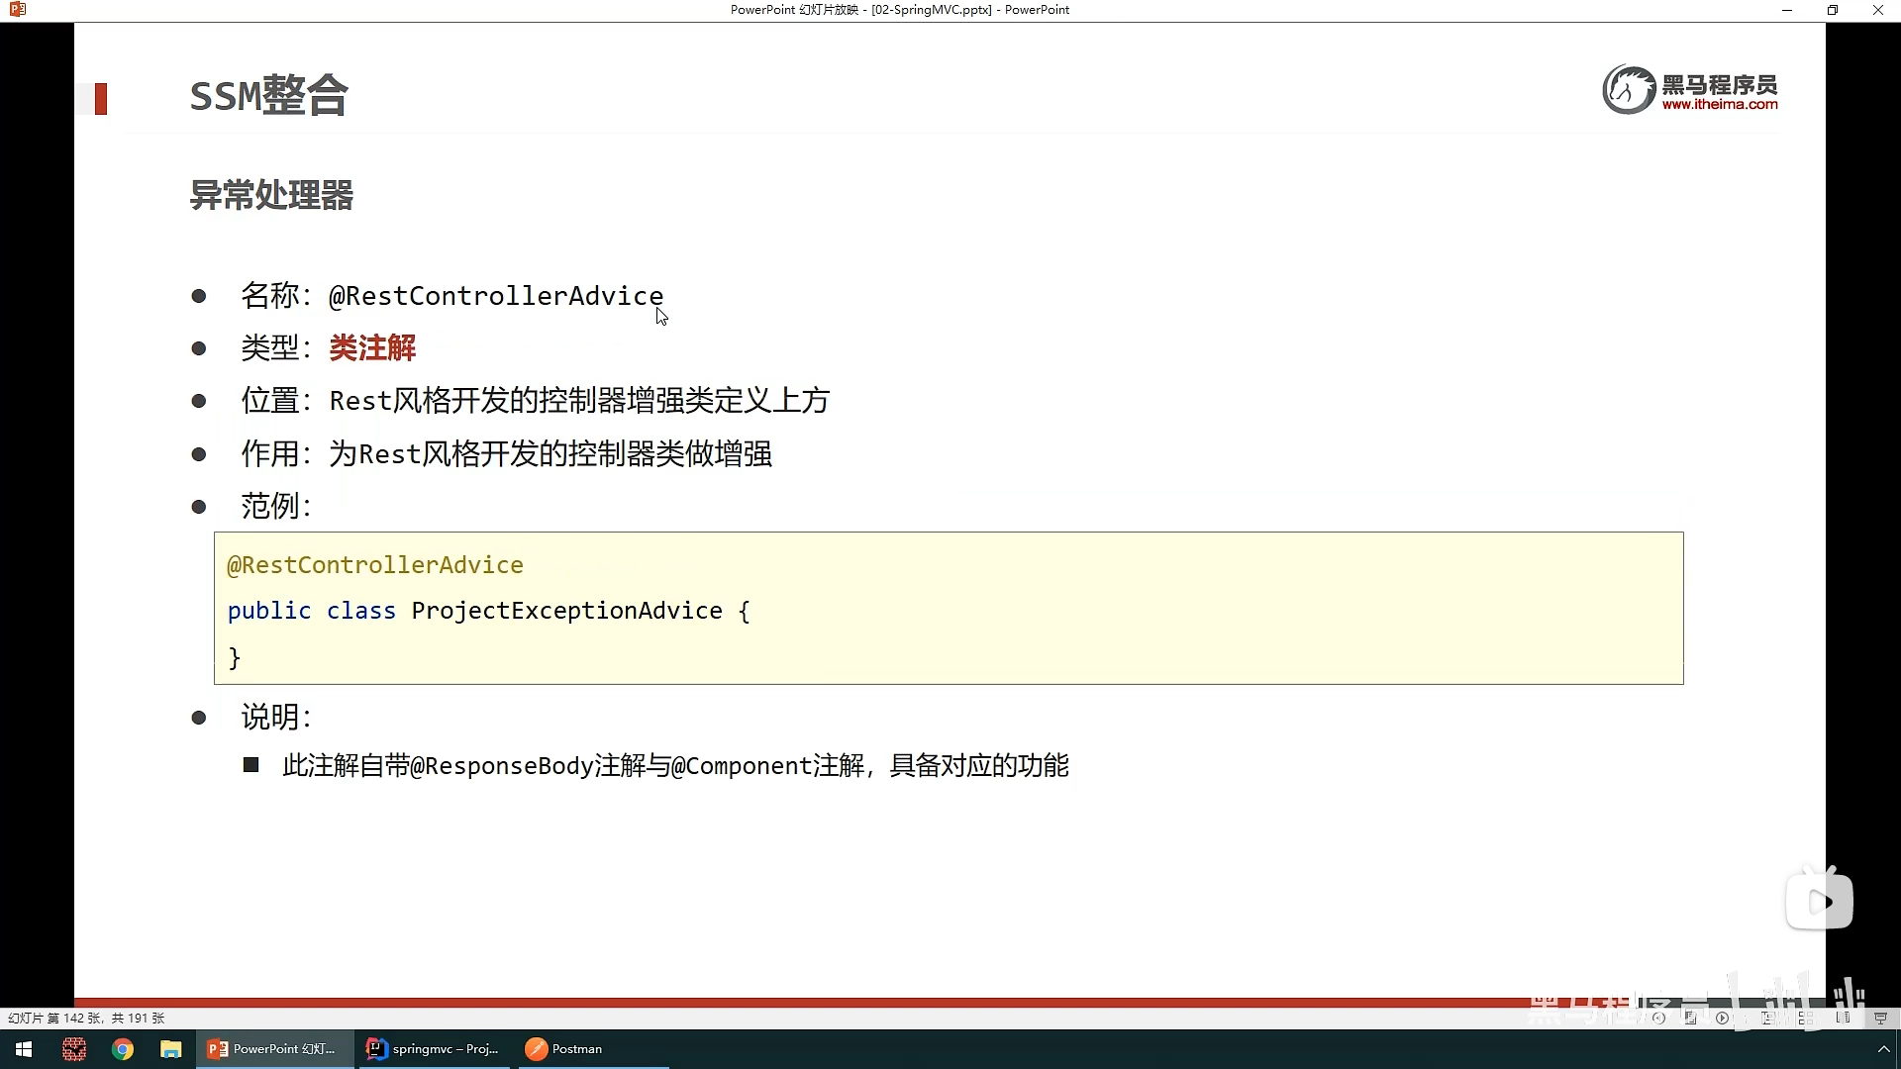Image resolution: width=1901 pixels, height=1069 pixels.
Task: Click the PowerPoint icon in title bar
Action: click(x=17, y=10)
